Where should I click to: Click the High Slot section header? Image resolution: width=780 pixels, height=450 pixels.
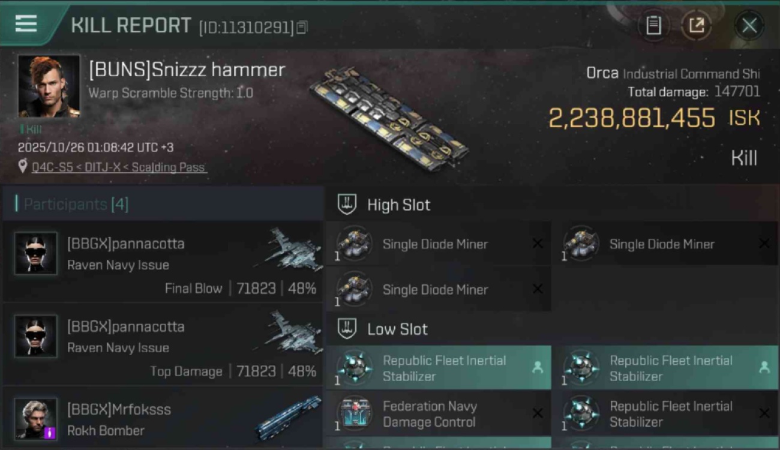coord(398,205)
